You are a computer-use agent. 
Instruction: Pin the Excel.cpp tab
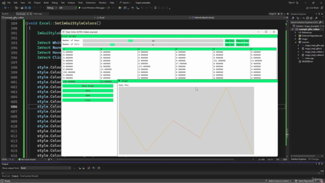click(28, 14)
